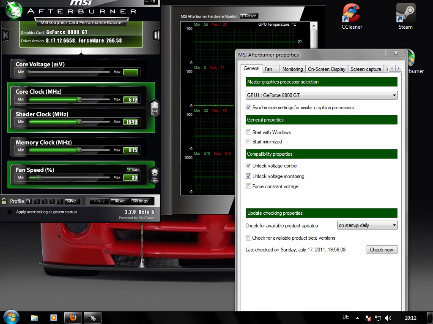The image size is (433, 324).
Task: Click the Apply button in Afterburner
Action: click(x=99, y=201)
